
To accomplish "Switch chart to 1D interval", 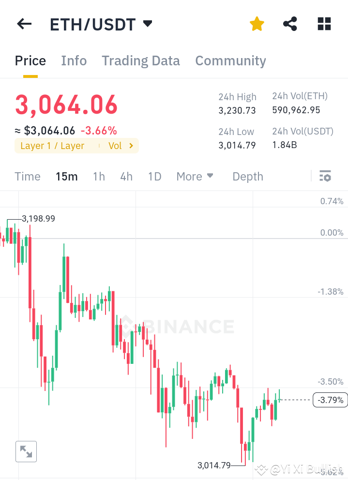I will [154, 176].
